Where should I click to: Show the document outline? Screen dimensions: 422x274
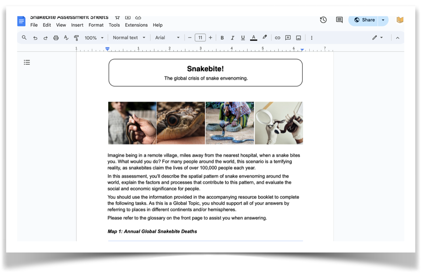click(27, 62)
